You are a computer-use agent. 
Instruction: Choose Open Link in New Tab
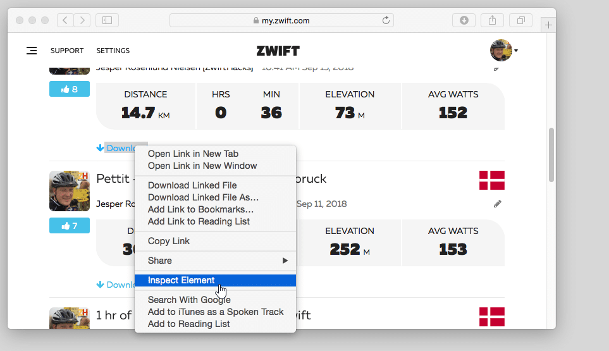(215, 154)
